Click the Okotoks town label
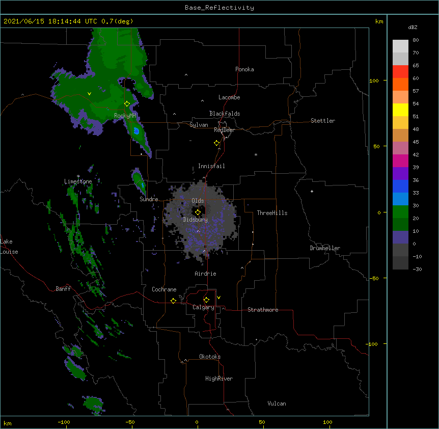Image resolution: width=439 pixels, height=429 pixels. (x=210, y=357)
